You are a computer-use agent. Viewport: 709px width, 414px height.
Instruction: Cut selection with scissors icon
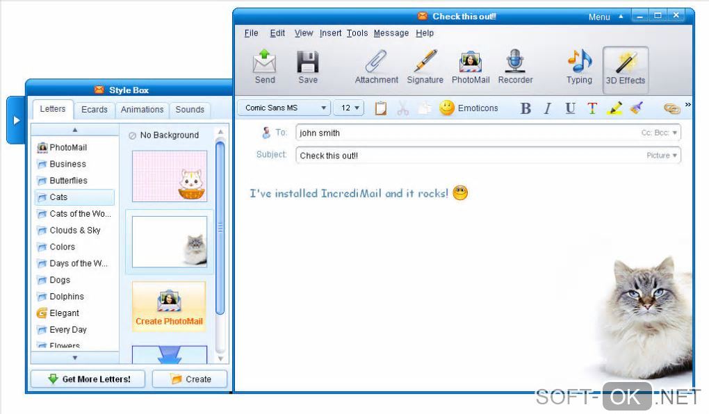click(x=403, y=108)
